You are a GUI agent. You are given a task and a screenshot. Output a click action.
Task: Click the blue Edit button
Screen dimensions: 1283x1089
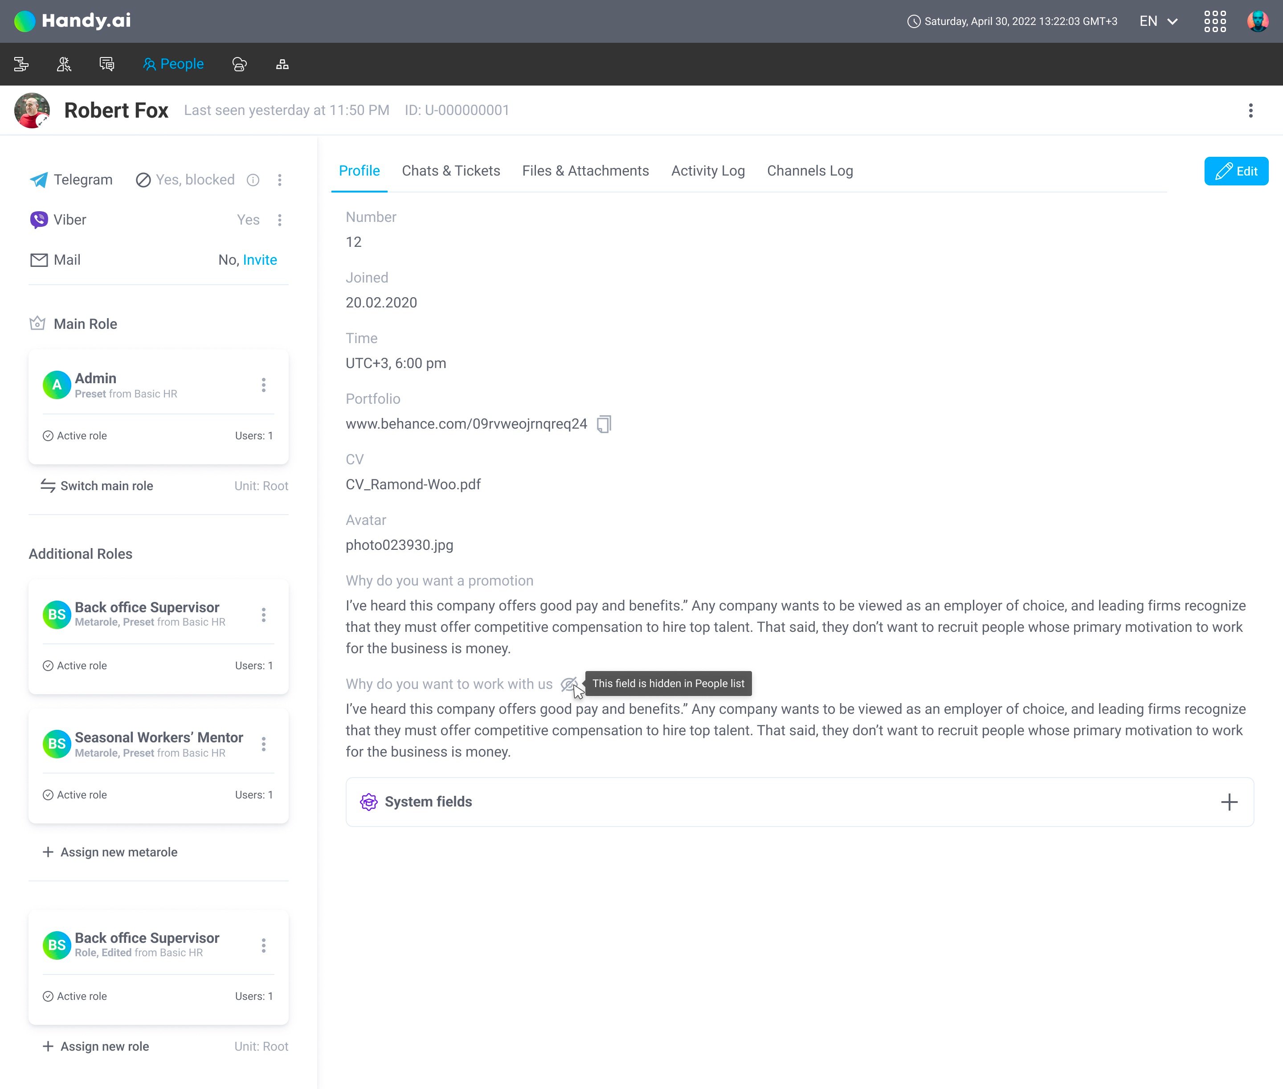pos(1235,171)
